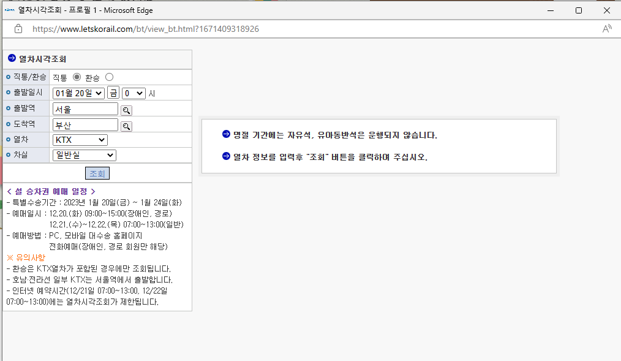Image resolution: width=621 pixels, height=361 pixels.
Task: Click the 부산 arrival station field
Action: pos(85,124)
